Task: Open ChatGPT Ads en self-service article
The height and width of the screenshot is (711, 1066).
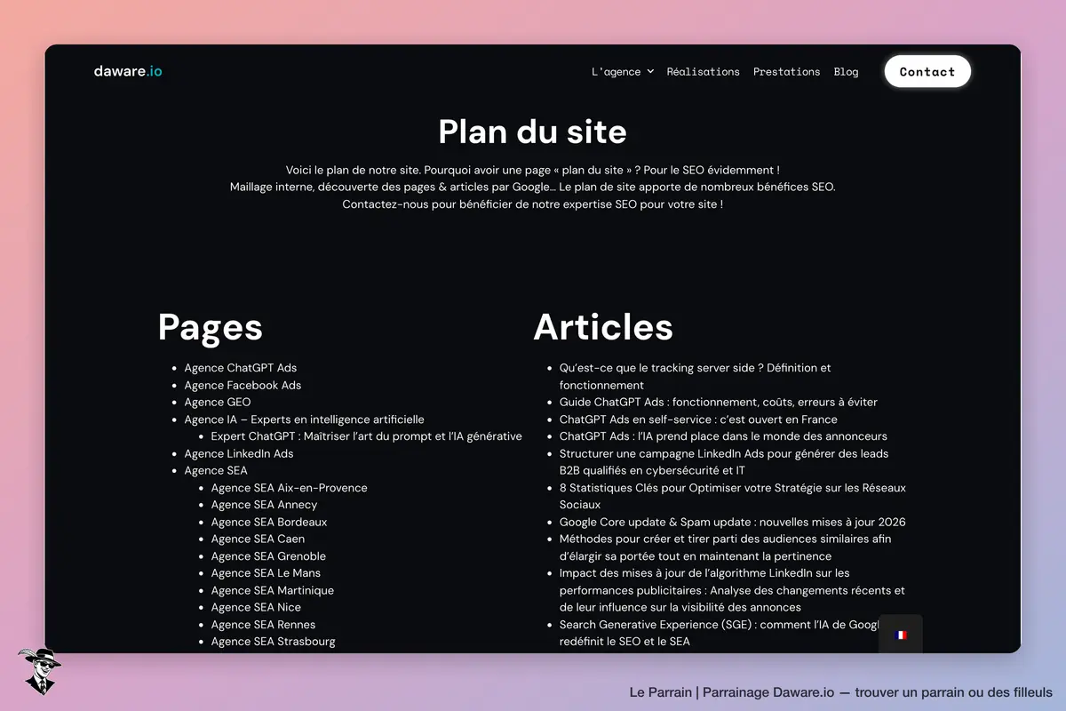Action: pos(698,419)
